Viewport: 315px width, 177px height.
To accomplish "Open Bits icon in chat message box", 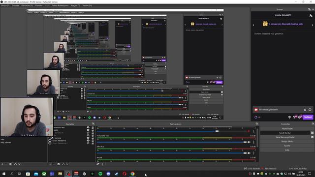I will pos(305,110).
